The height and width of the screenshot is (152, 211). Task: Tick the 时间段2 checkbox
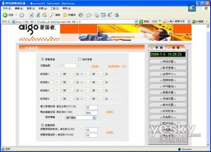click(x=52, y=82)
